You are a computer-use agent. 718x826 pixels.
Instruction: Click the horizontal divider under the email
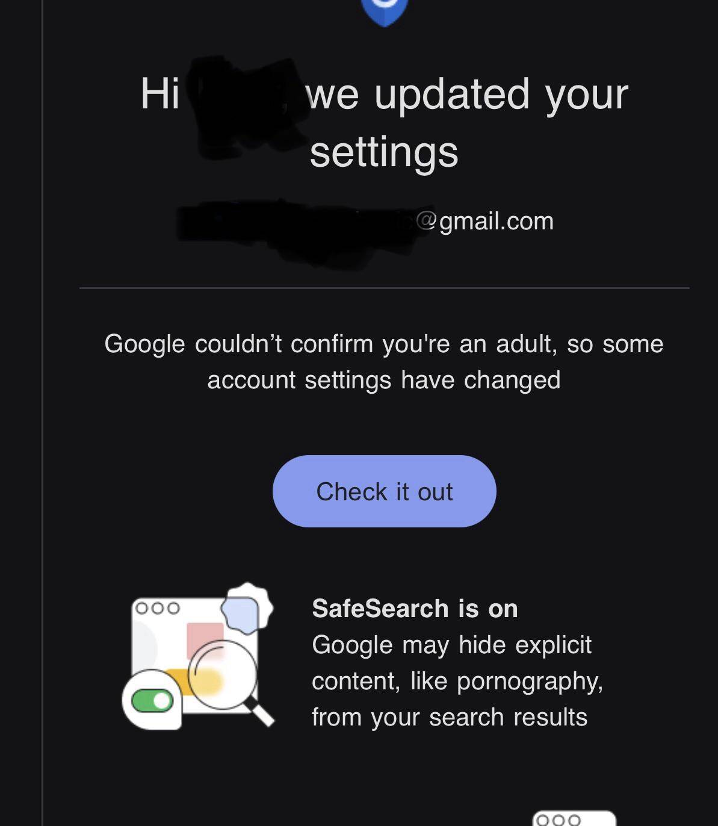click(x=384, y=288)
